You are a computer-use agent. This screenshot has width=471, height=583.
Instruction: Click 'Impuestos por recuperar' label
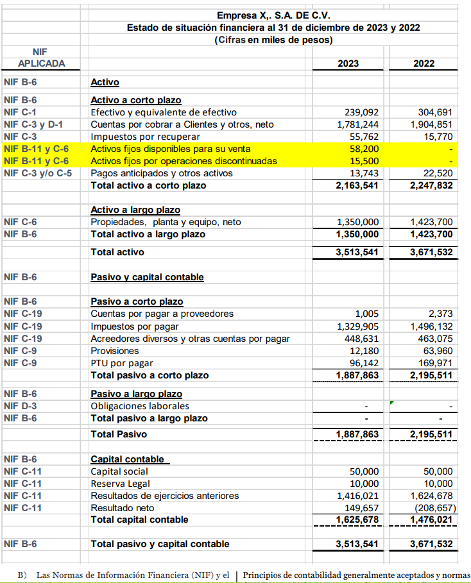[145, 137]
